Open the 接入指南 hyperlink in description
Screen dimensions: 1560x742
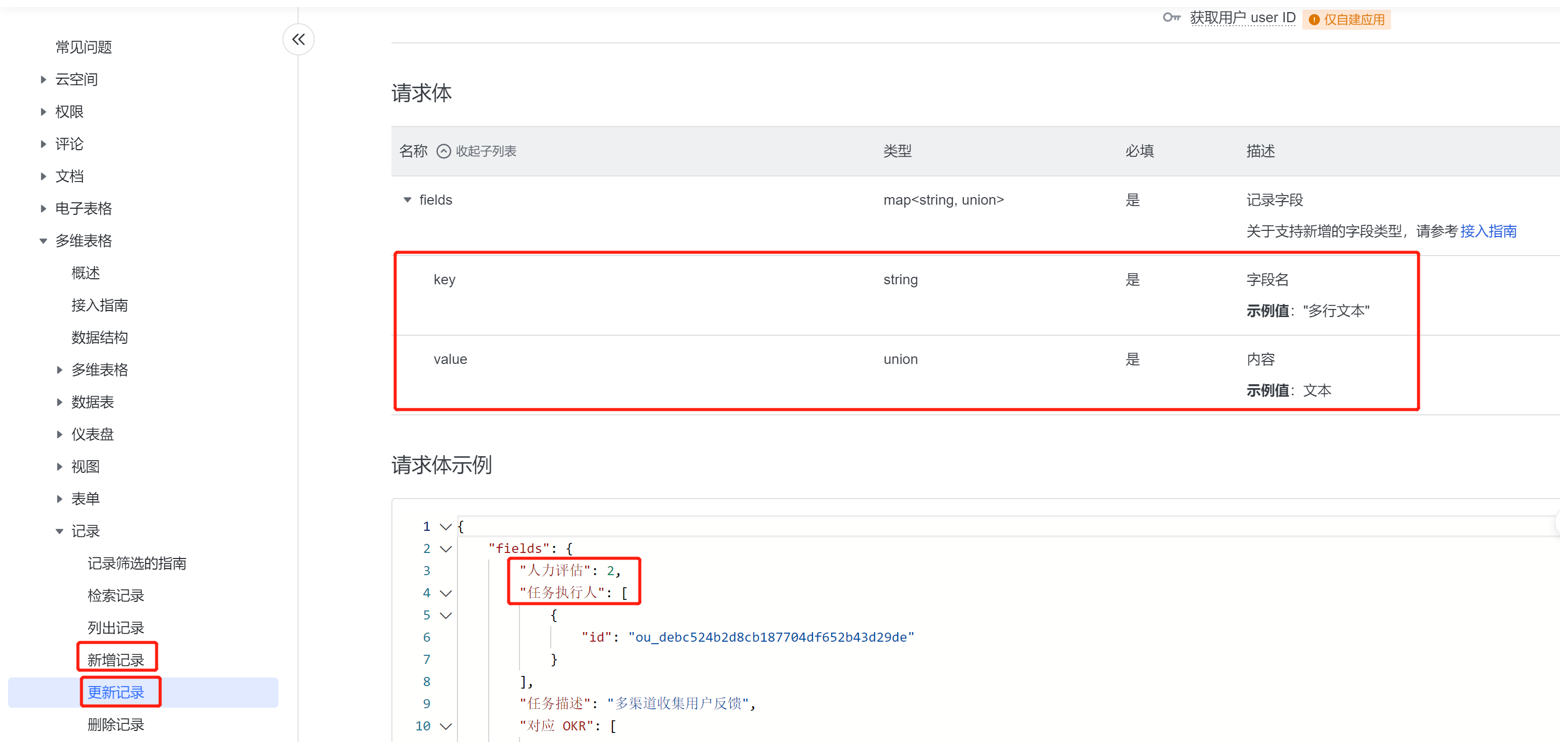[1488, 231]
